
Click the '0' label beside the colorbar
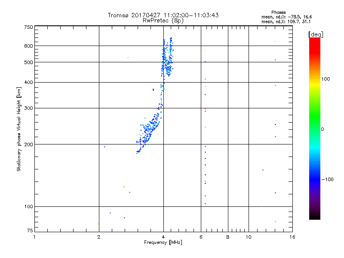click(322, 129)
